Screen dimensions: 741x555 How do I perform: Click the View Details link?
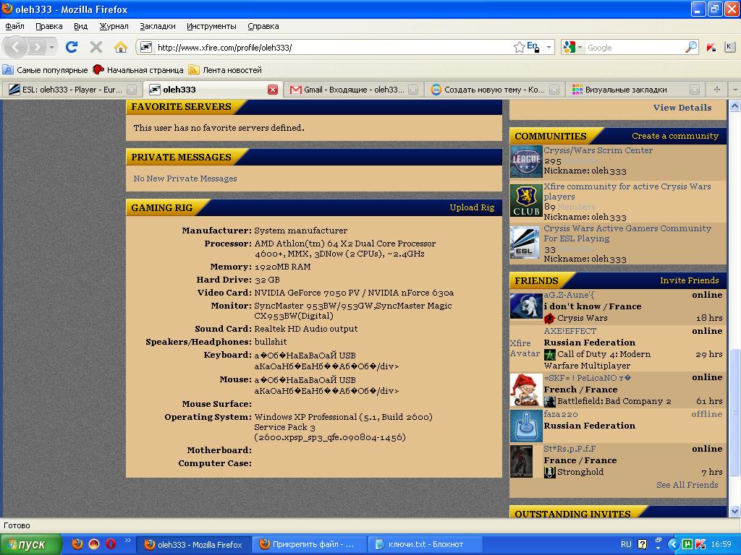(682, 108)
